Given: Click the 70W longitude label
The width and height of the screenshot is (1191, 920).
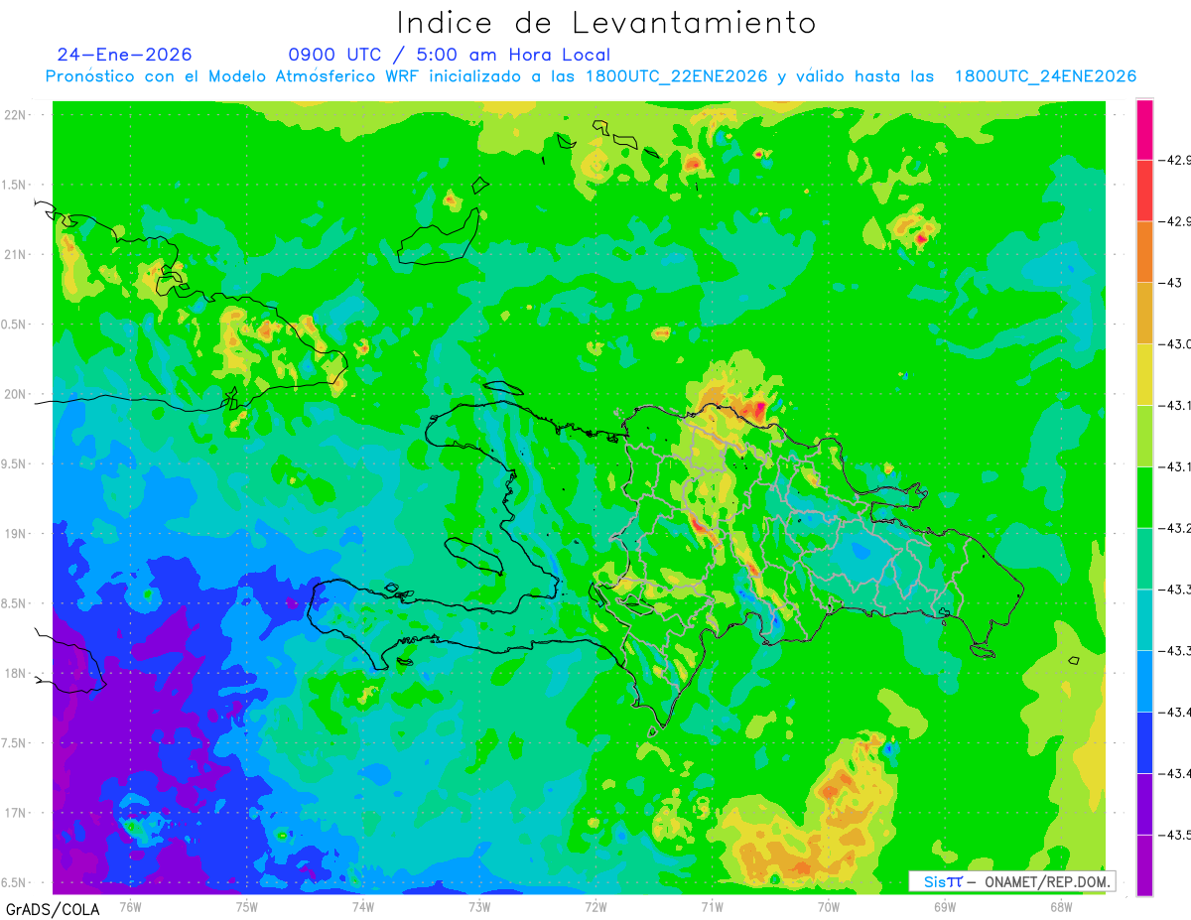Looking at the screenshot, I should pyautogui.click(x=829, y=907).
